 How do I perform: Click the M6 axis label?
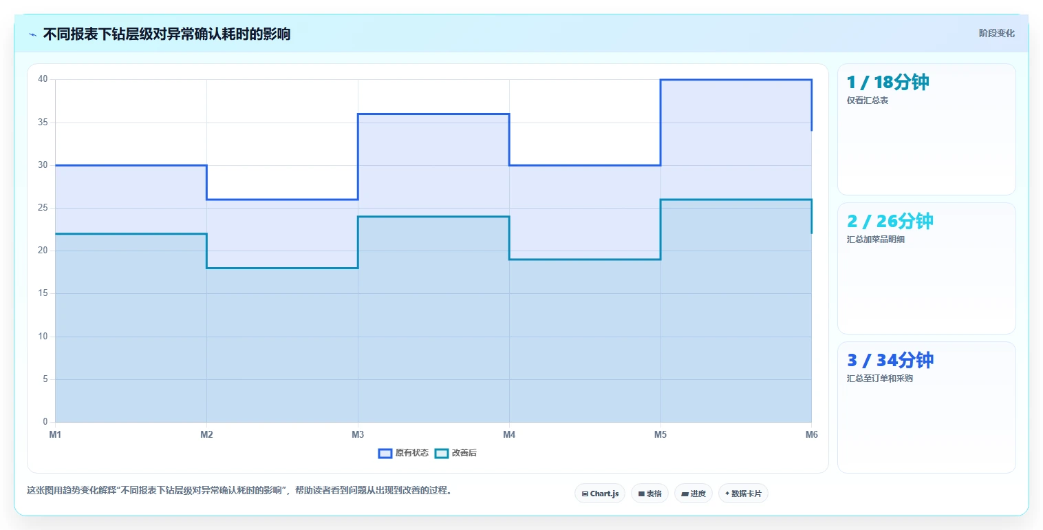pyautogui.click(x=812, y=434)
